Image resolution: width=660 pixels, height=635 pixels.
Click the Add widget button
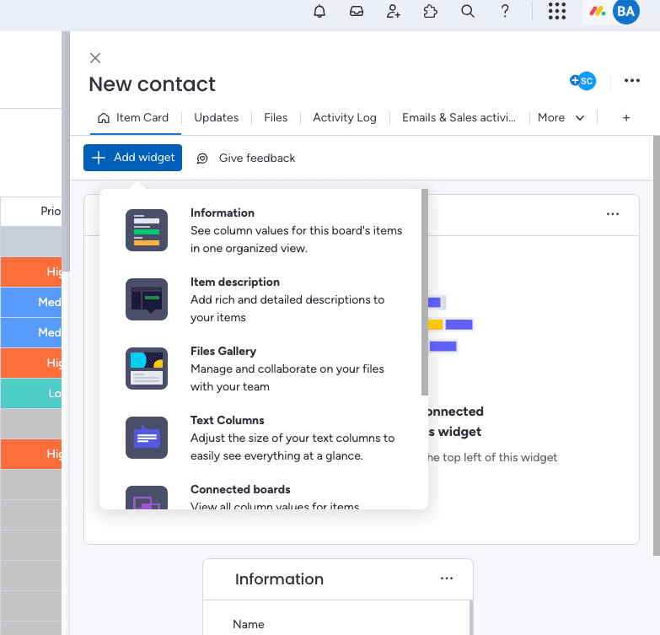coord(132,158)
